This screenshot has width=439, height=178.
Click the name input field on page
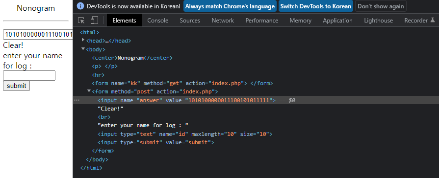(29, 76)
